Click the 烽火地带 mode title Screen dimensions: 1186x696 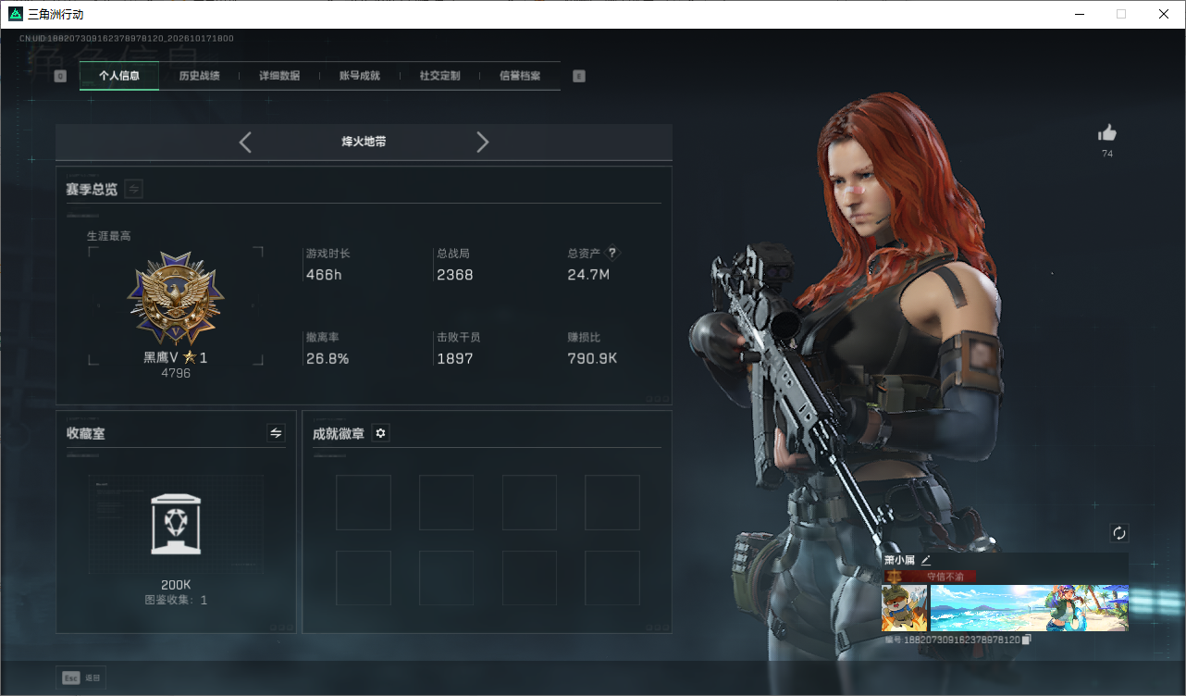point(364,143)
